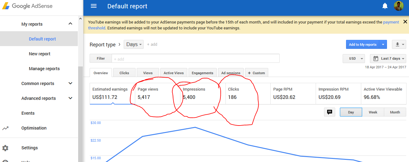Switch to the Engagements tab
Screen dimensions: 409x162
click(x=202, y=73)
